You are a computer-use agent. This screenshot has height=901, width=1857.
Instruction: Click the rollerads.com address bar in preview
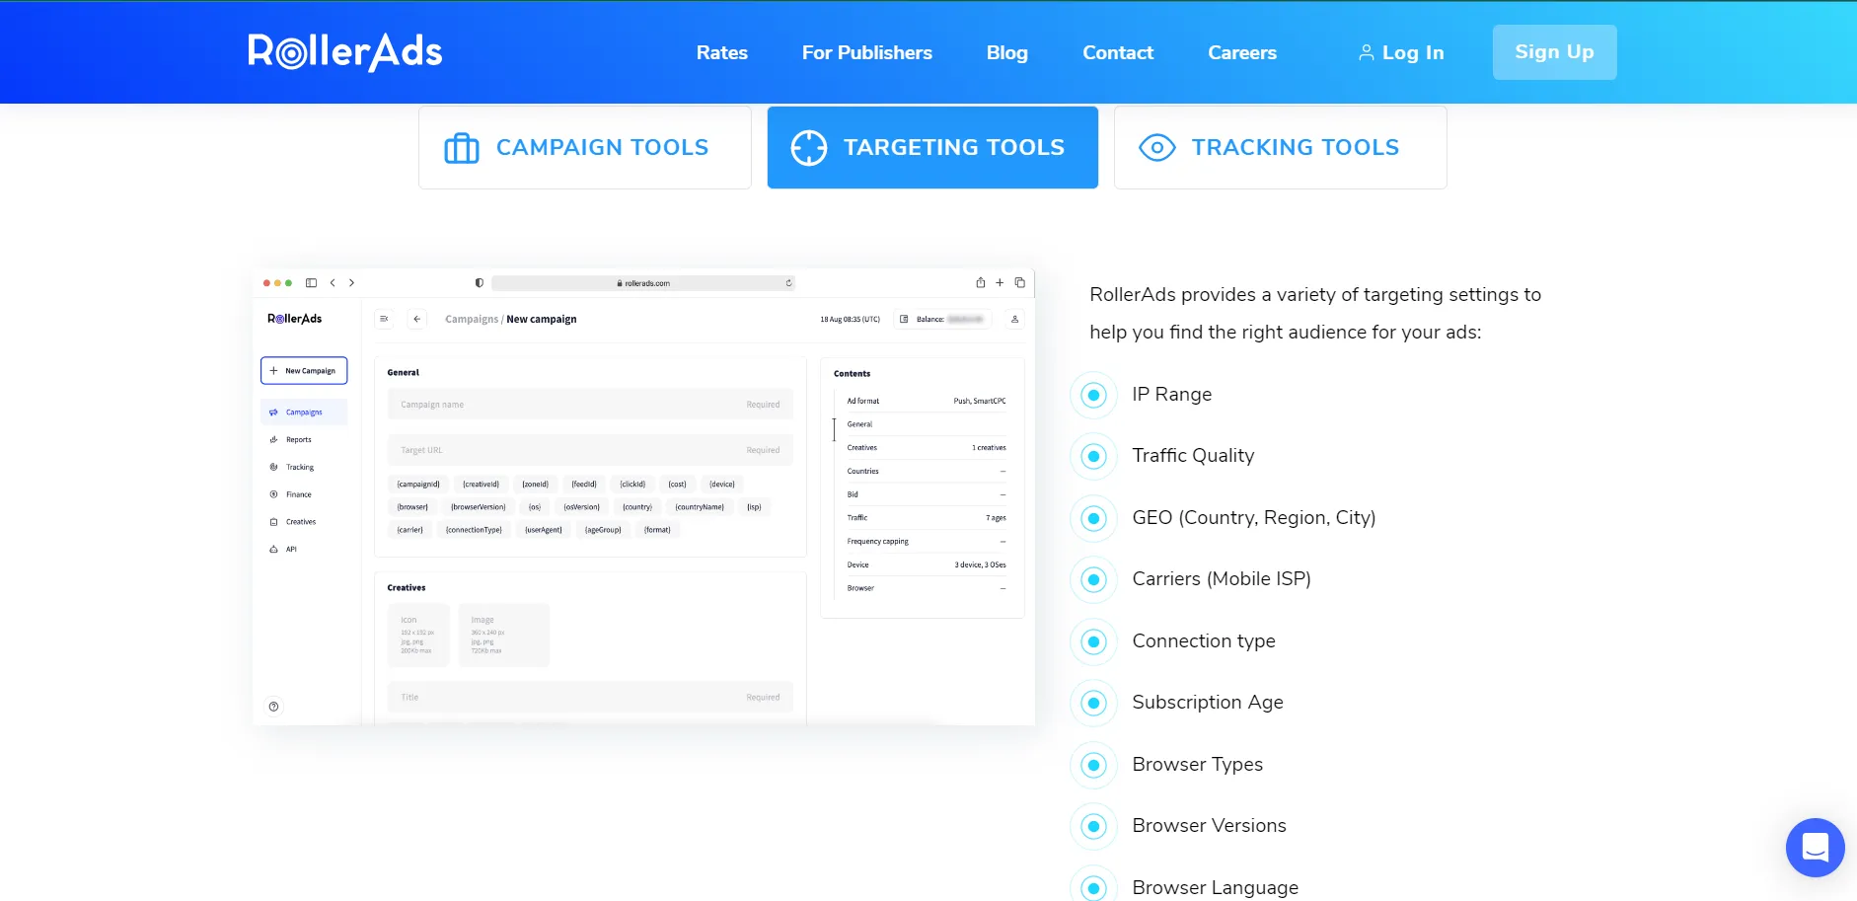[643, 283]
